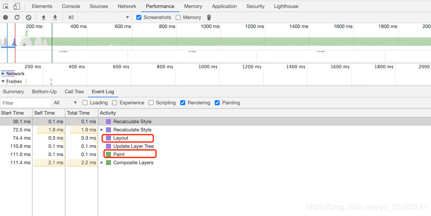Screen dimensions: 431x216
Task: Click the 2.1 ms self time cell
Action: 49,163
